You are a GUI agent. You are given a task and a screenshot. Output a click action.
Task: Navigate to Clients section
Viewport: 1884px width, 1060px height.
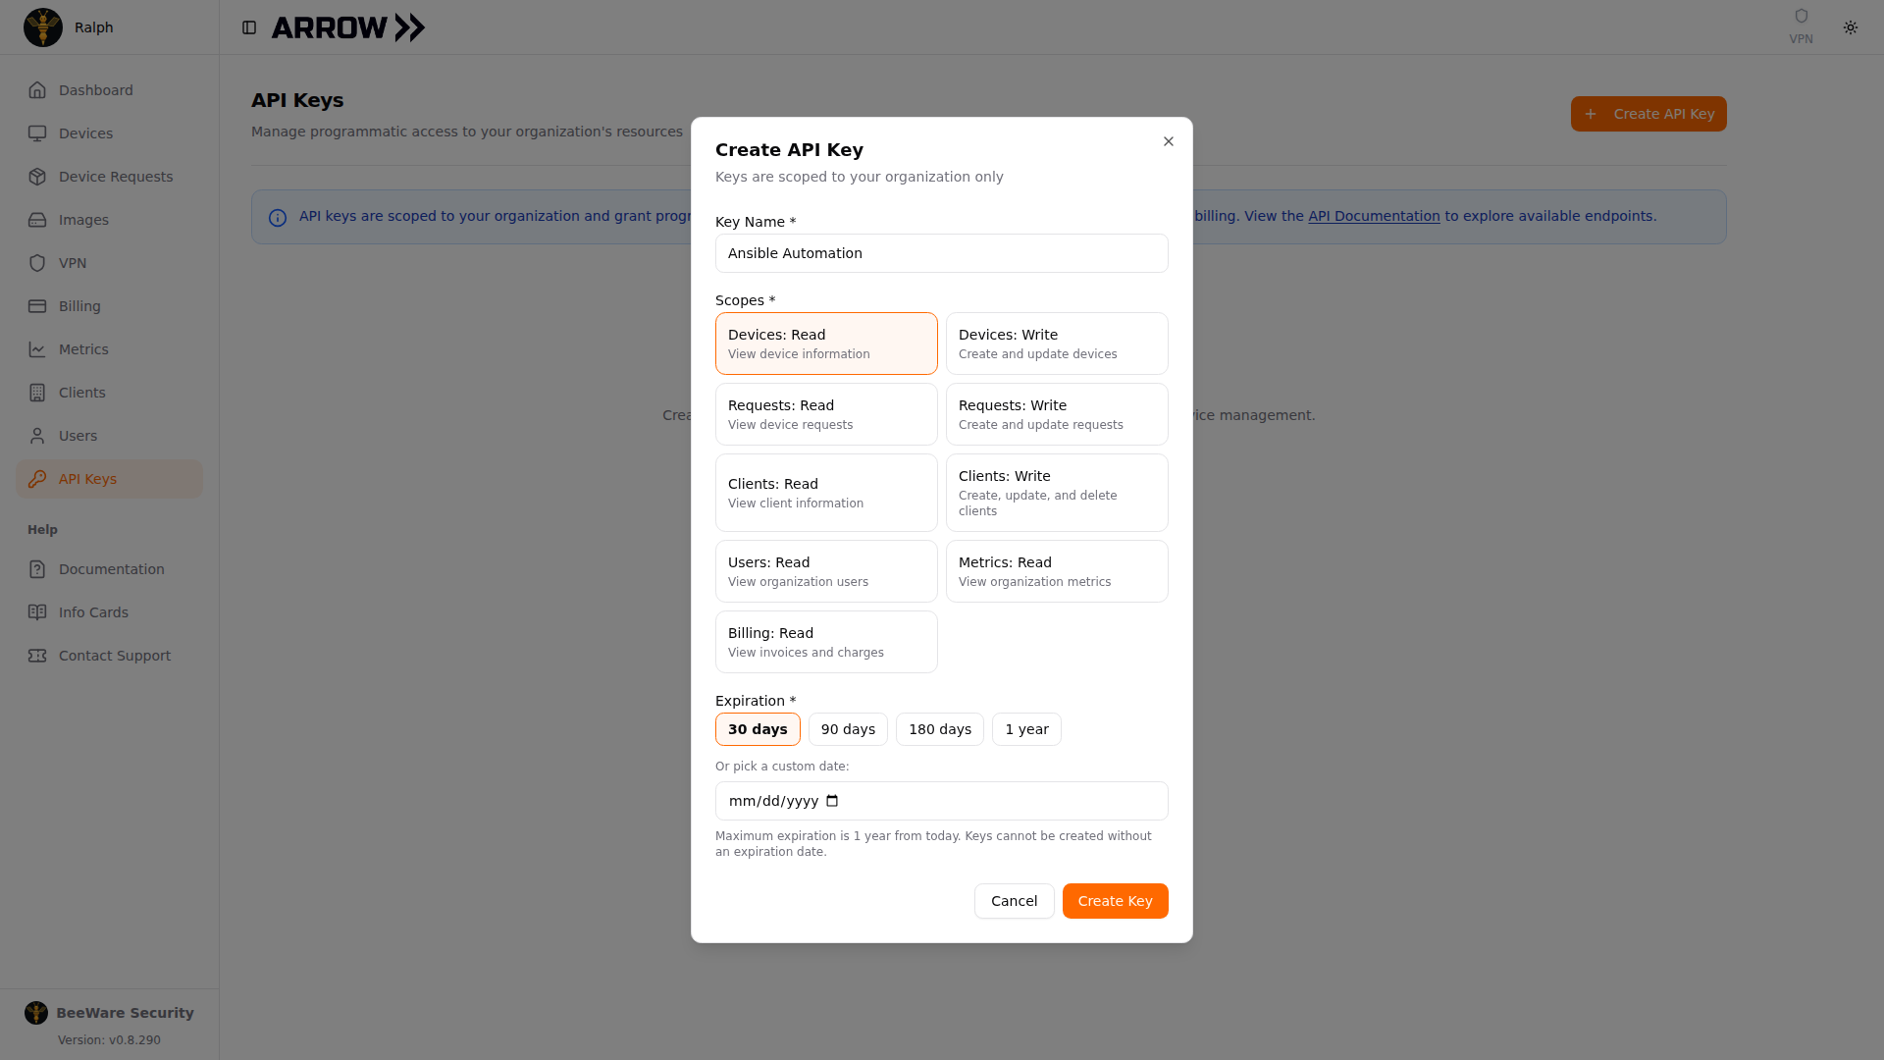109,393
